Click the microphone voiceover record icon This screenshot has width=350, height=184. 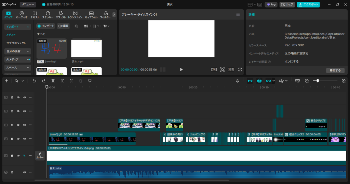point(237,81)
